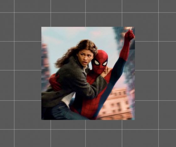Viewport: 176px width, 147px height.
Task: Click the gray canvas area left of the photo
Action: pyautogui.click(x=21, y=73)
